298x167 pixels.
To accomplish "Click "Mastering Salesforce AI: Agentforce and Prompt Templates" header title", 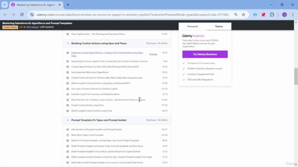I will click(37, 23).
